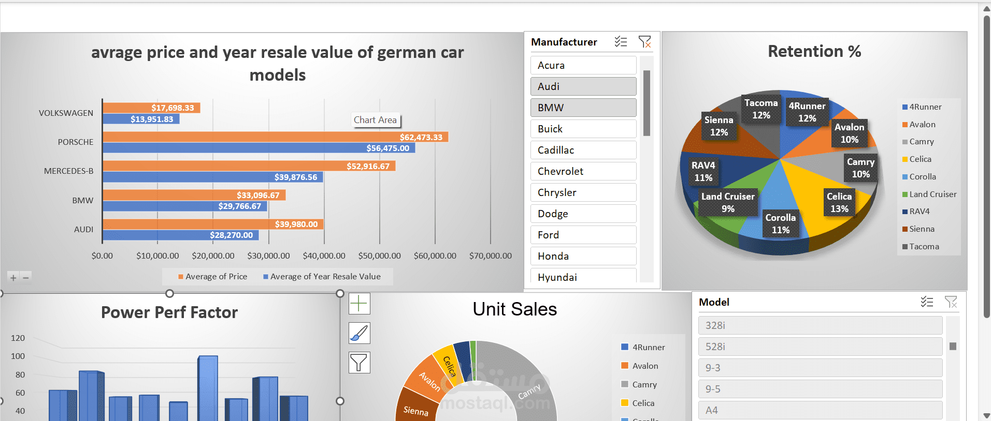Click the Volkswagen $17,698.33 bar
This screenshot has width=991, height=421.
[x=151, y=108]
